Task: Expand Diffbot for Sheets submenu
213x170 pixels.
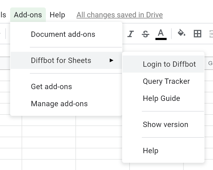Action: (x=66, y=60)
